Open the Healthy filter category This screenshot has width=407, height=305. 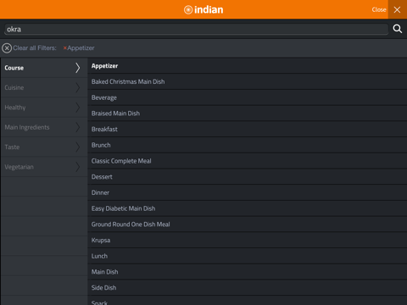pyautogui.click(x=44, y=108)
